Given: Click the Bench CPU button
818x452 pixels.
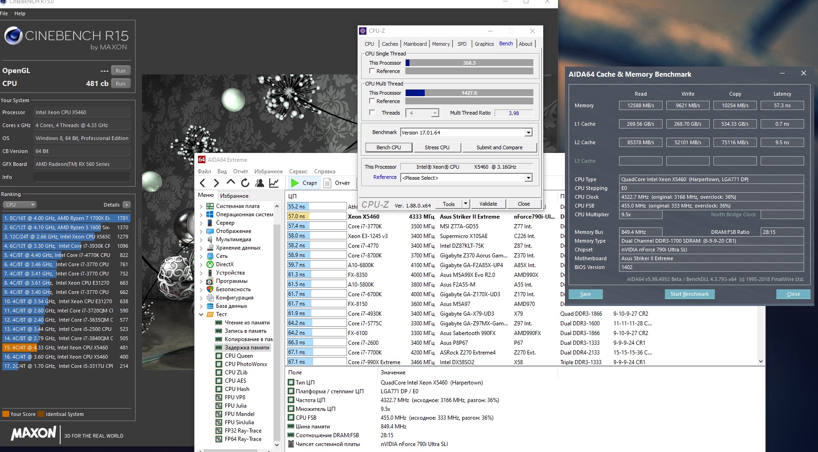Looking at the screenshot, I should (389, 147).
